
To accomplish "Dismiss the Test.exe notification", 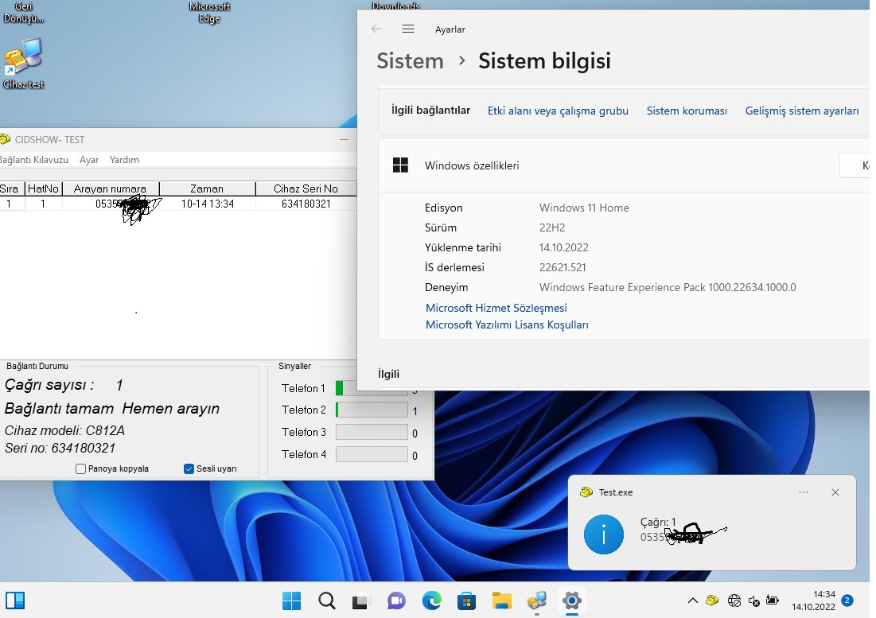I will coord(835,492).
